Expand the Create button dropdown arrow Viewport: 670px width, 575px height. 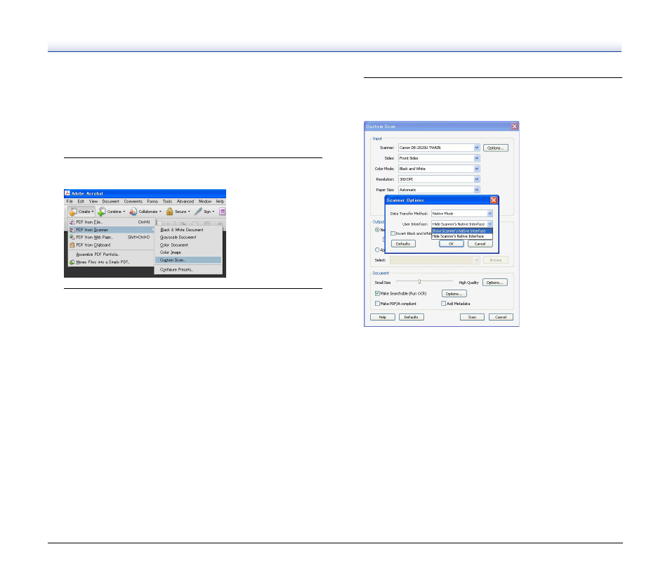click(x=92, y=212)
